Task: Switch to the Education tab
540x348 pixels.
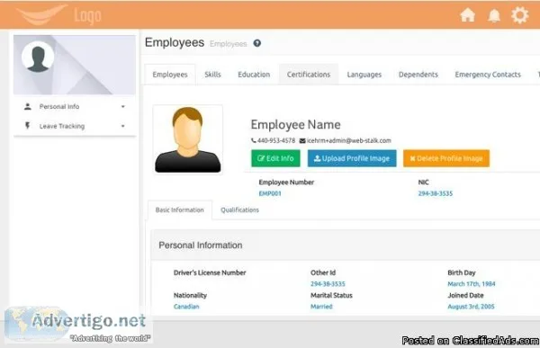Action: pos(254,75)
